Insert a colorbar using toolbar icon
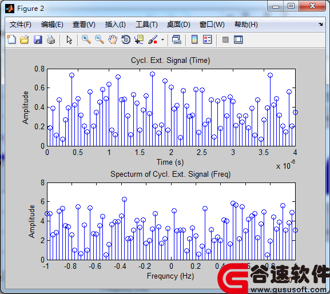This screenshot has width=330, height=294. click(x=194, y=39)
